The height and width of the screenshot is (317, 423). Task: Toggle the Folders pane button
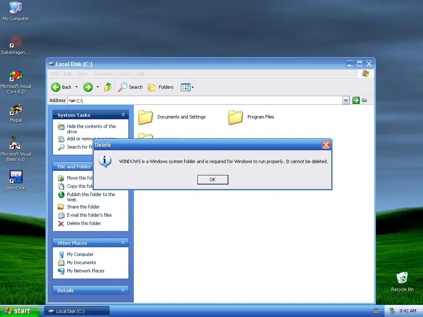click(x=161, y=87)
